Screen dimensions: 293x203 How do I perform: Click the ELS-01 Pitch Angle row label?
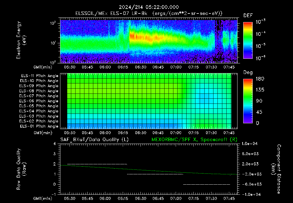coord(39,126)
